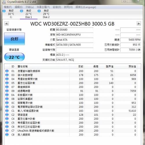Click the blue status icon for attribute 04
The width and height of the screenshot is (145, 145).
point(7,79)
